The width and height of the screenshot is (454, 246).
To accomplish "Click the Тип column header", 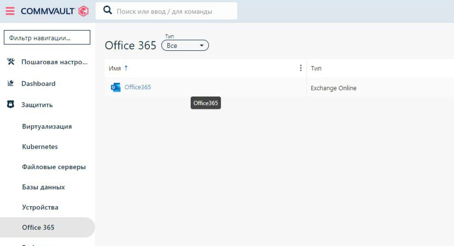I will tap(316, 69).
